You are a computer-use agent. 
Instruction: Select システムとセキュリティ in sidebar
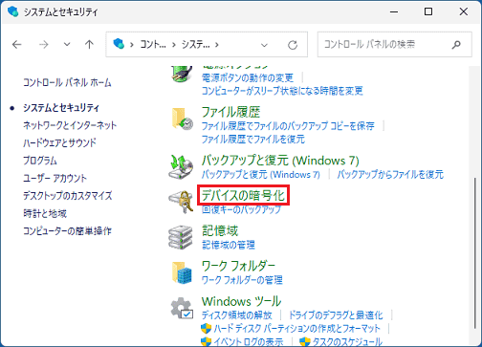(x=61, y=108)
